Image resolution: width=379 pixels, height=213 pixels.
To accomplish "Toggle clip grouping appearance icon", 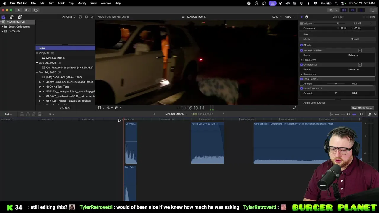I will pyautogui.click(x=80, y=17).
